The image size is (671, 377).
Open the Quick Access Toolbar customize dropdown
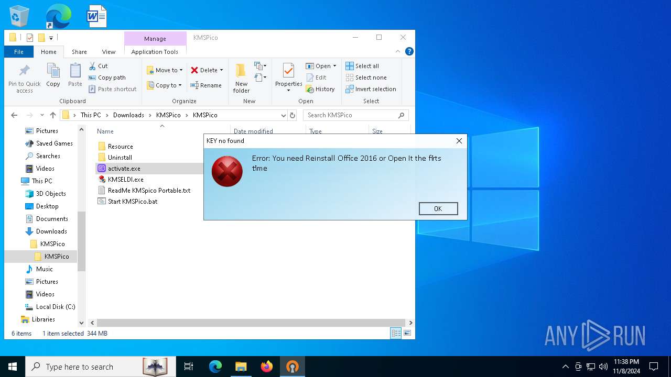51,38
